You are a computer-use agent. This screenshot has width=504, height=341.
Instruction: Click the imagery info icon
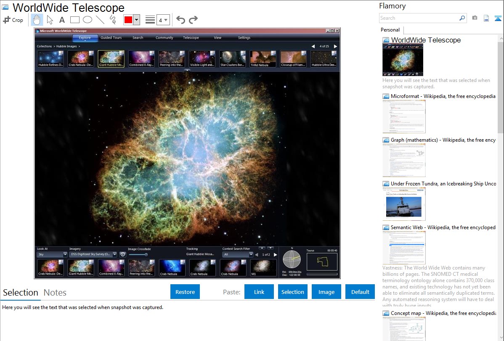[122, 254]
